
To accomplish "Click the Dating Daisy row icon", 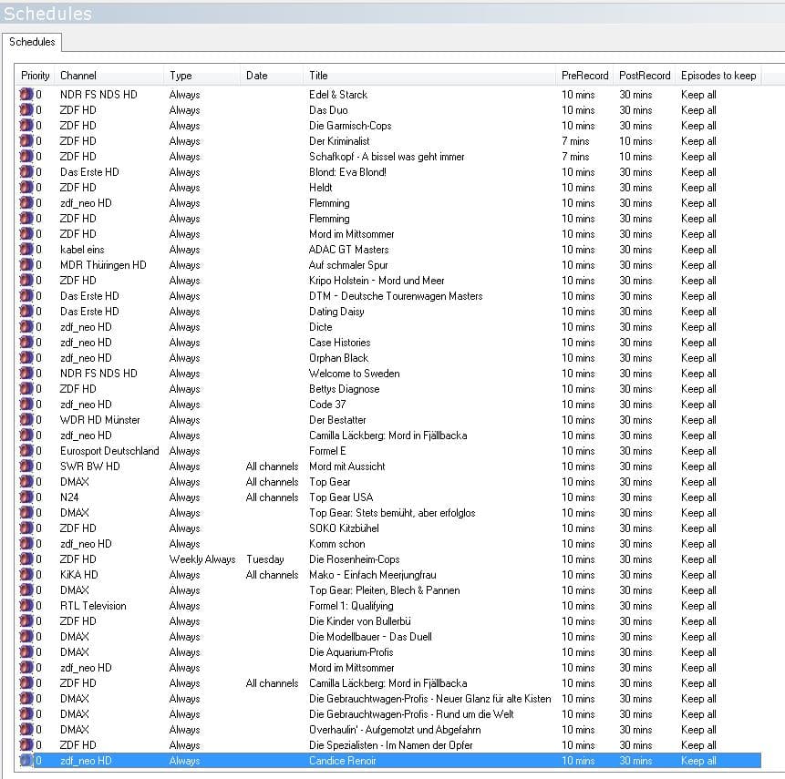I will (x=26, y=312).
